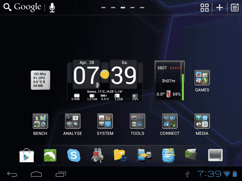Open the green terminal folder icon
The width and height of the screenshot is (242, 181).
click(191, 155)
